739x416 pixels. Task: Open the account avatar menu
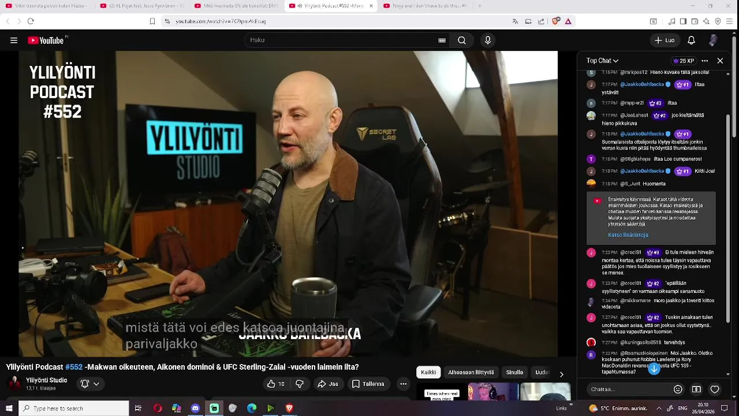tap(713, 40)
